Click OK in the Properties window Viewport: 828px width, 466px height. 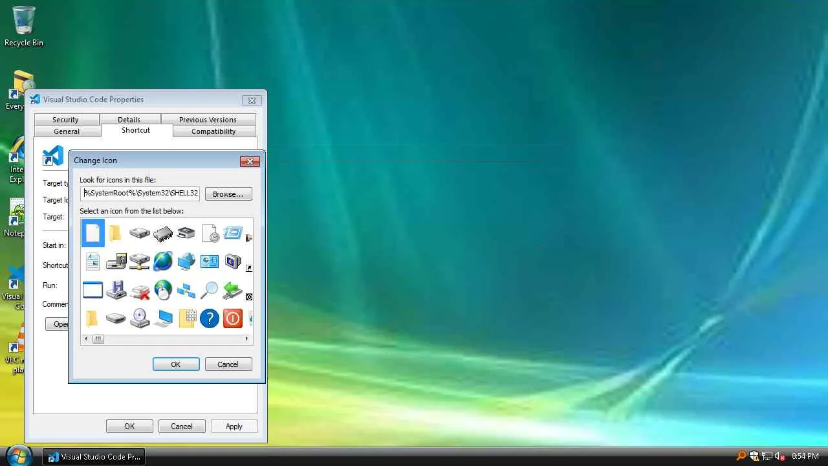(129, 427)
